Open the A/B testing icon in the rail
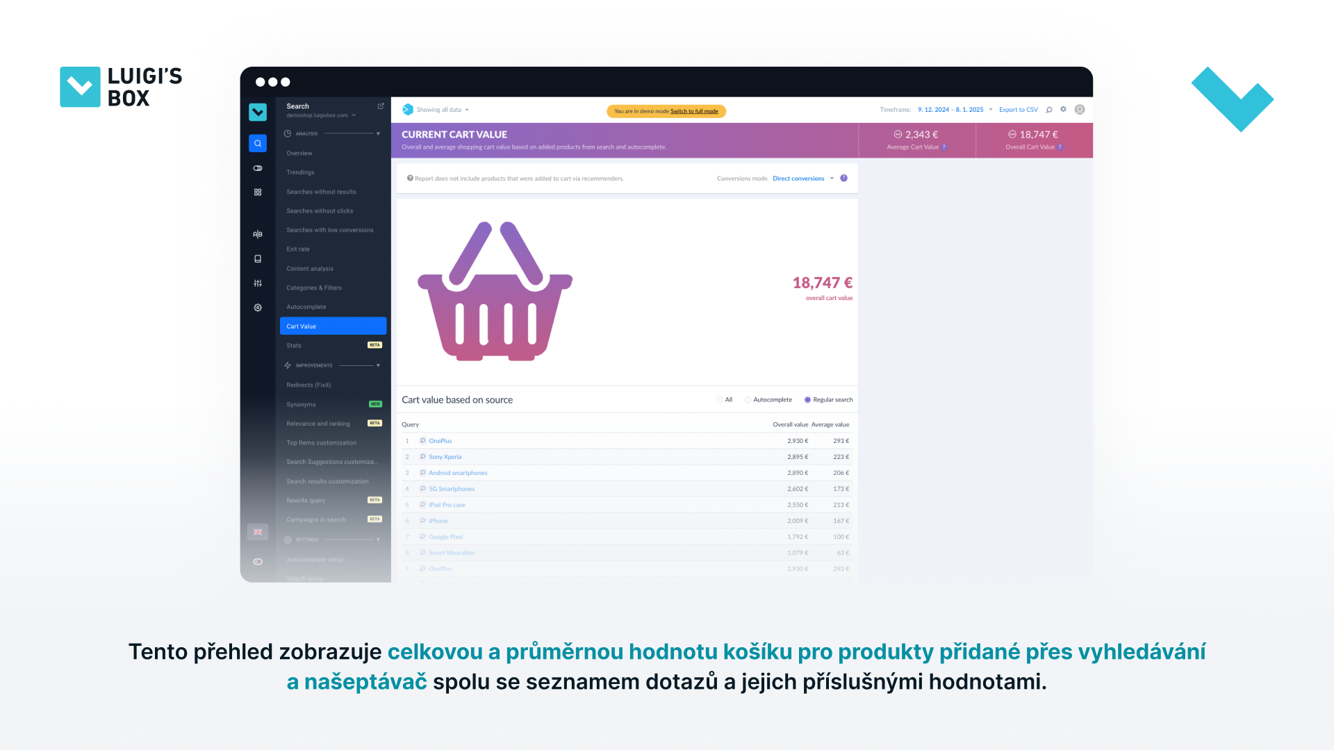Image resolution: width=1334 pixels, height=750 pixels. [258, 234]
